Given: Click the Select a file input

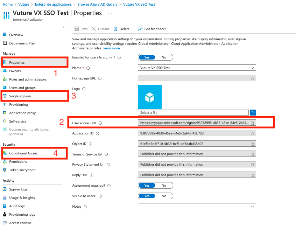Looking at the screenshot, I should pos(193,113).
